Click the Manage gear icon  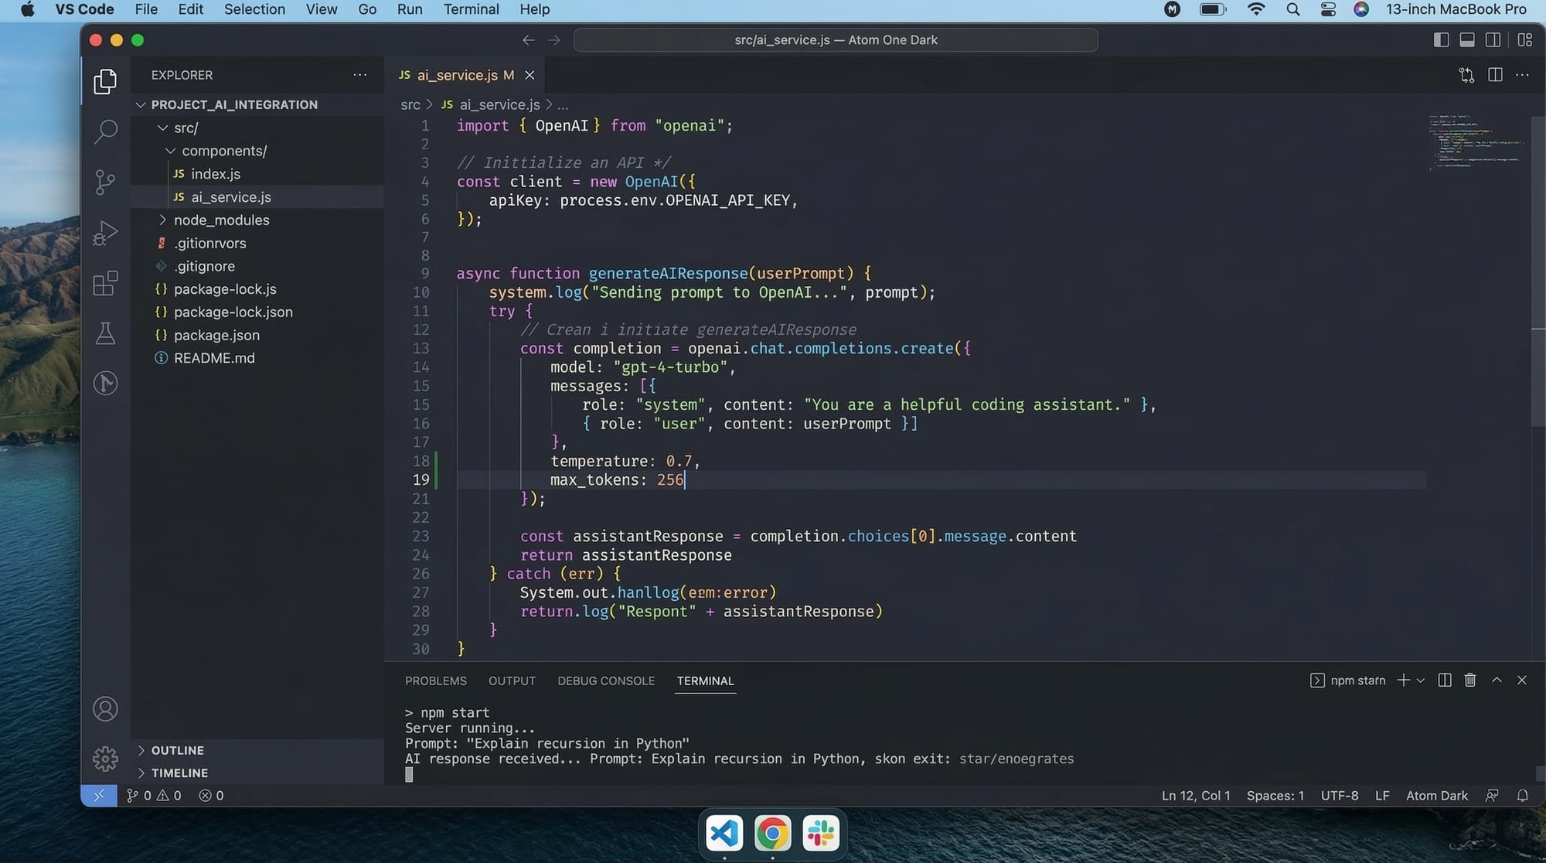coord(105,759)
